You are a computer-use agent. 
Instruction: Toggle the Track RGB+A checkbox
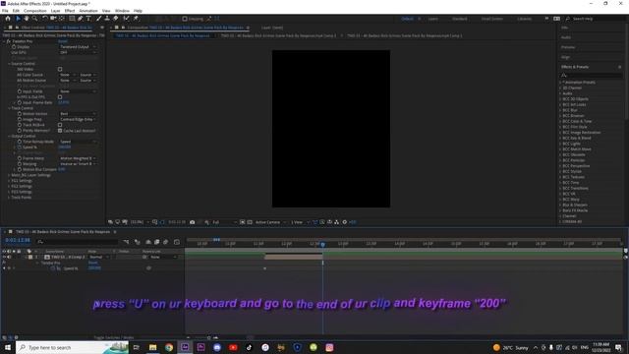pyautogui.click(x=60, y=125)
